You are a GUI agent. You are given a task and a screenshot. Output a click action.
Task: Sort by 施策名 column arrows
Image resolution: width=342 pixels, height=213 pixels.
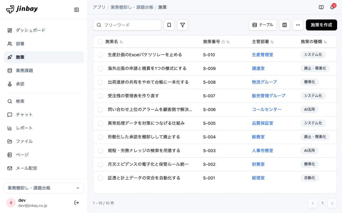[121, 42]
